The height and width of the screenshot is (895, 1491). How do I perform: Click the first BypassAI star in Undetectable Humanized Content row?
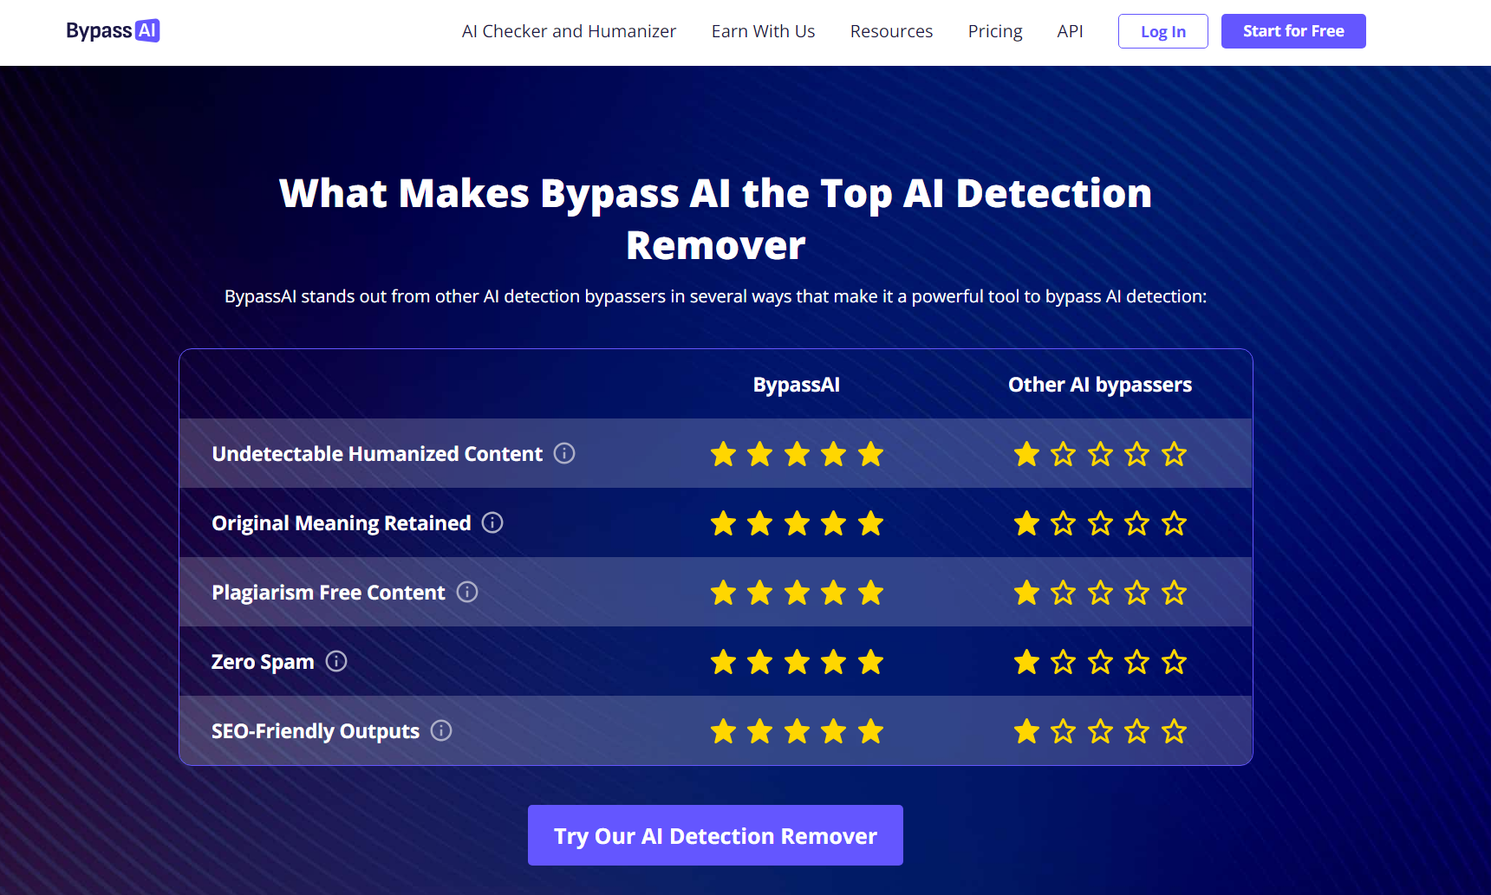click(x=723, y=454)
